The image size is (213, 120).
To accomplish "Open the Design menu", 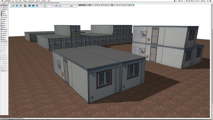I will point(25,1).
